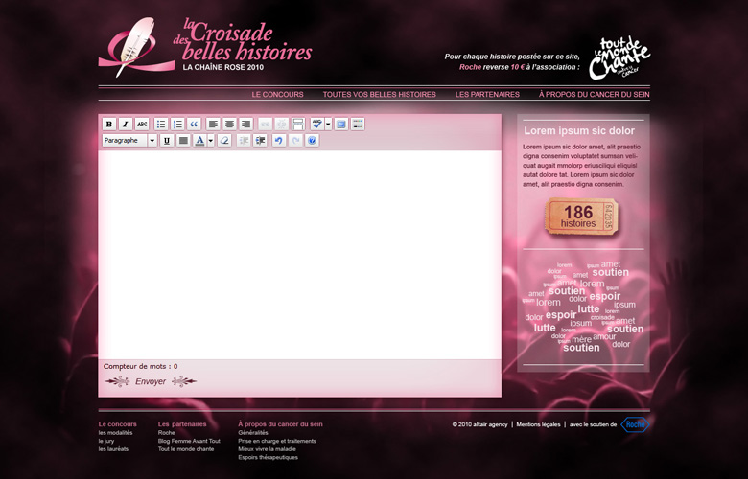
Task: Underline the selected text
Action: tap(167, 140)
